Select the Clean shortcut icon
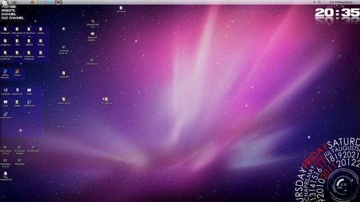The image size is (360, 202). click(29, 91)
